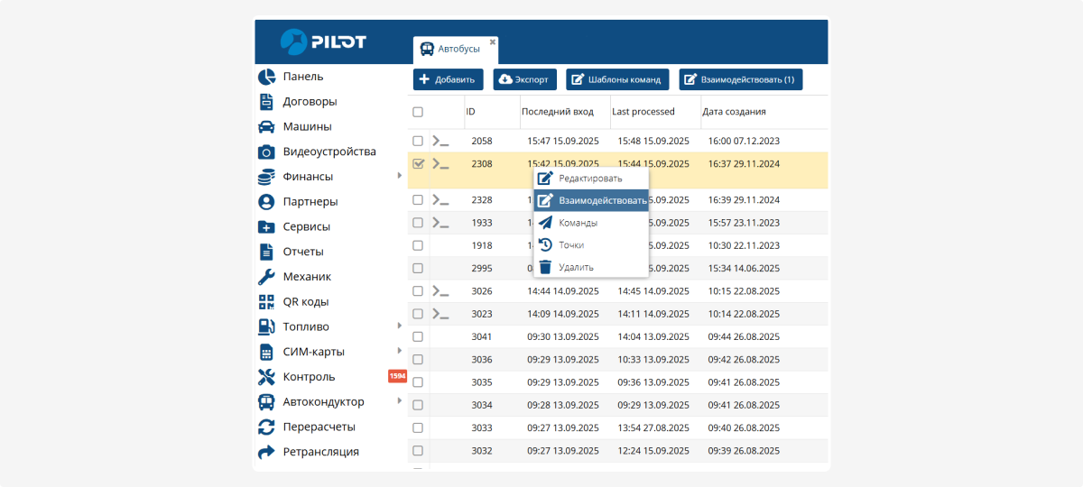This screenshot has height=487, width=1083.
Task: Expand the Топливо submenu arrow
Action: point(399,326)
